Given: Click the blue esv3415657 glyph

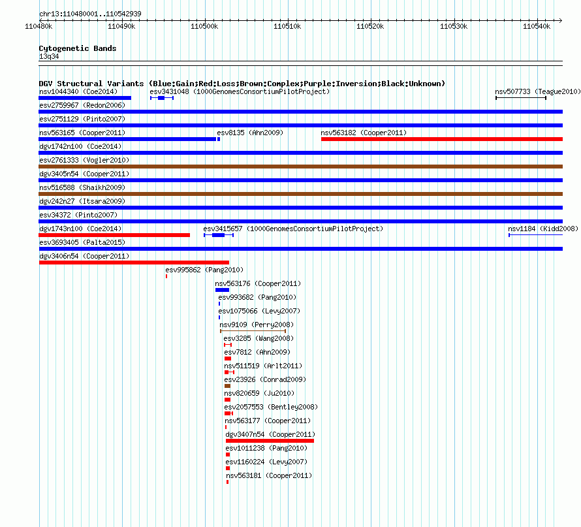Looking at the screenshot, I should click(219, 235).
